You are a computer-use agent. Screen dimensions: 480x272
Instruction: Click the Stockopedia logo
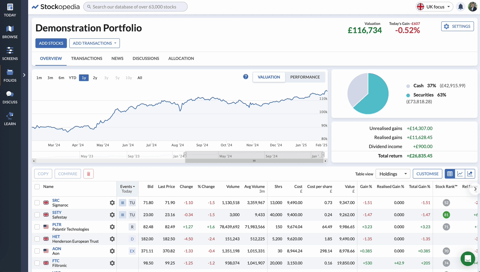[x=56, y=7]
